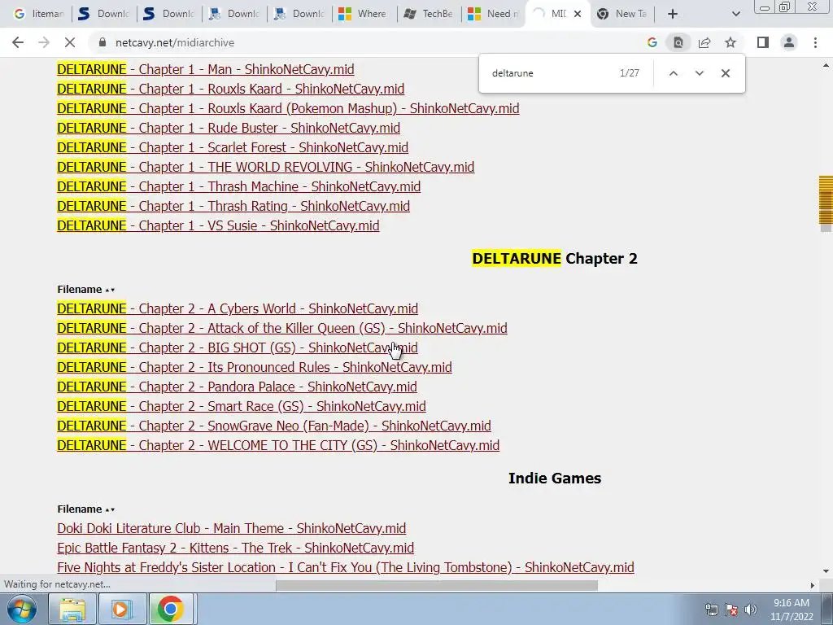Open BIG SHOT (GS) MIDI link

[238, 348]
